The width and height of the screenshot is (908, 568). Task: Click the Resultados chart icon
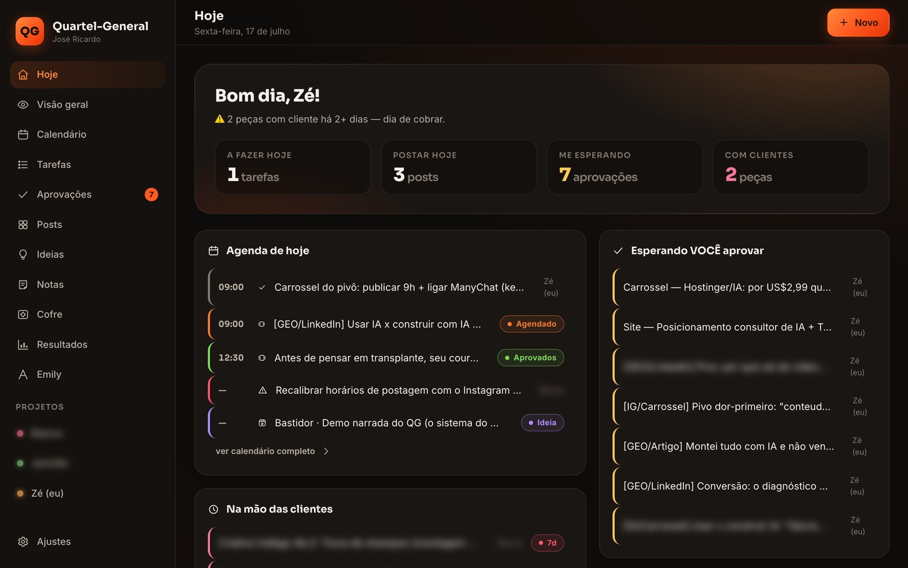[23, 345]
